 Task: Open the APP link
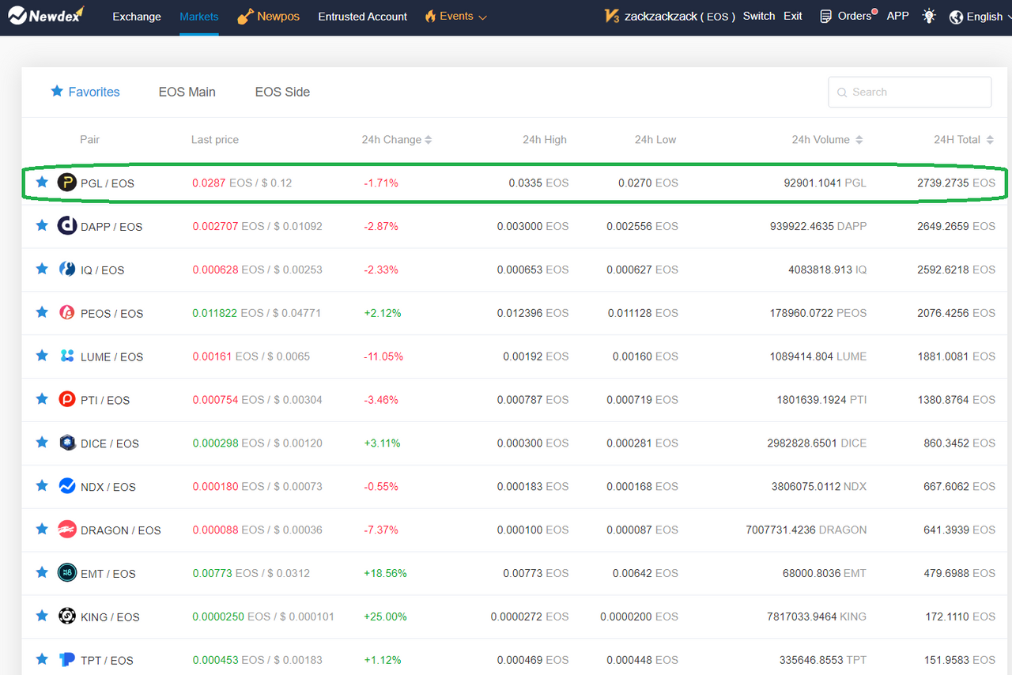[x=898, y=16]
